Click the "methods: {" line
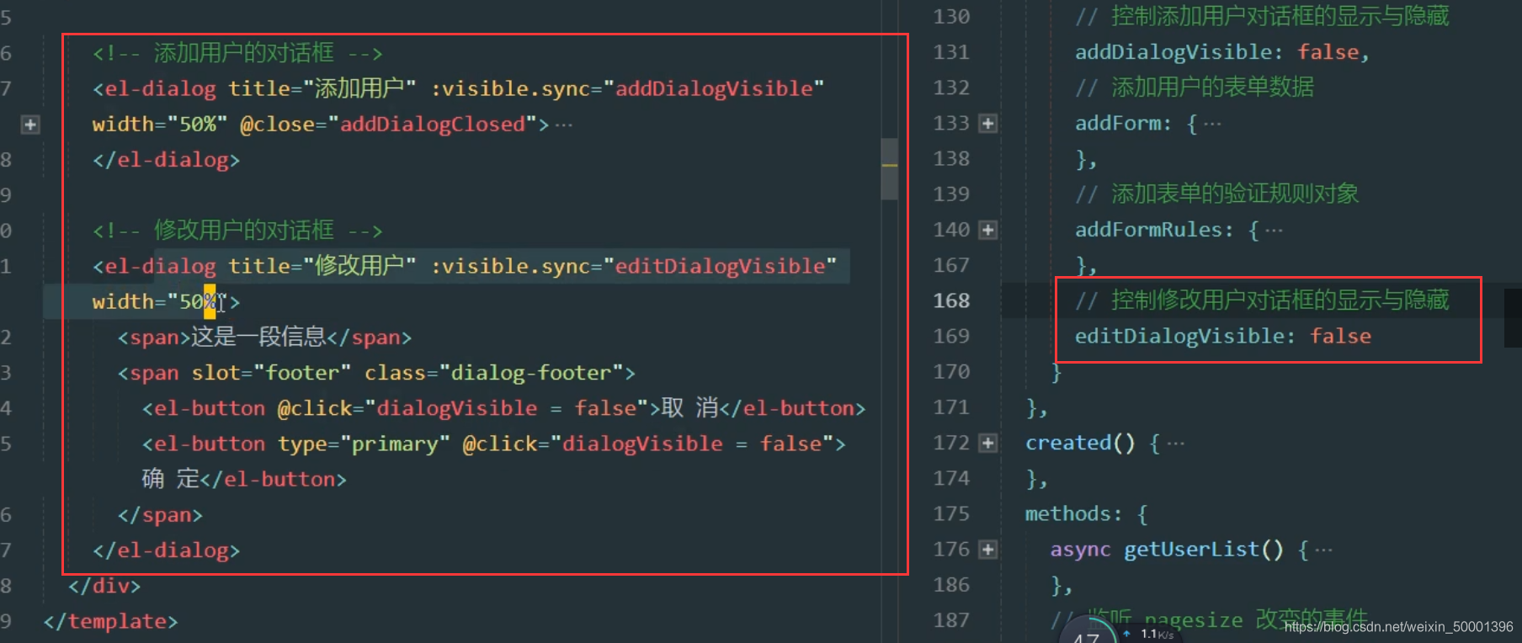1522x643 pixels. [1087, 514]
